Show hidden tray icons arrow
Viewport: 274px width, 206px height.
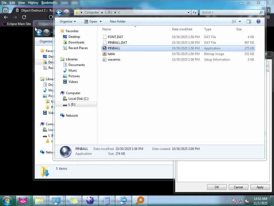[227, 201]
